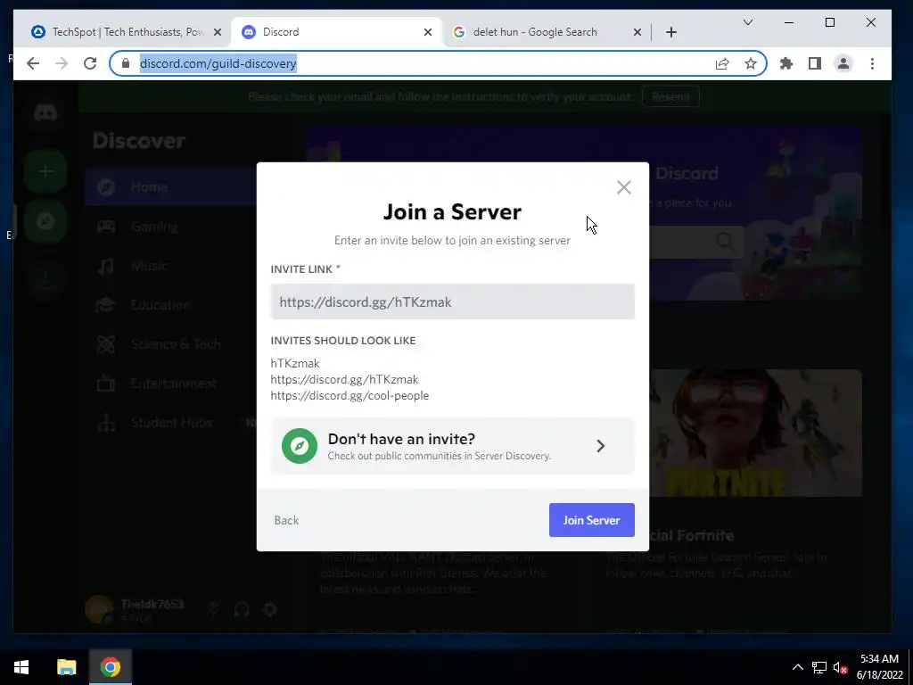The height and width of the screenshot is (685, 913).
Task: Close the Discord tab
Action: click(x=428, y=32)
